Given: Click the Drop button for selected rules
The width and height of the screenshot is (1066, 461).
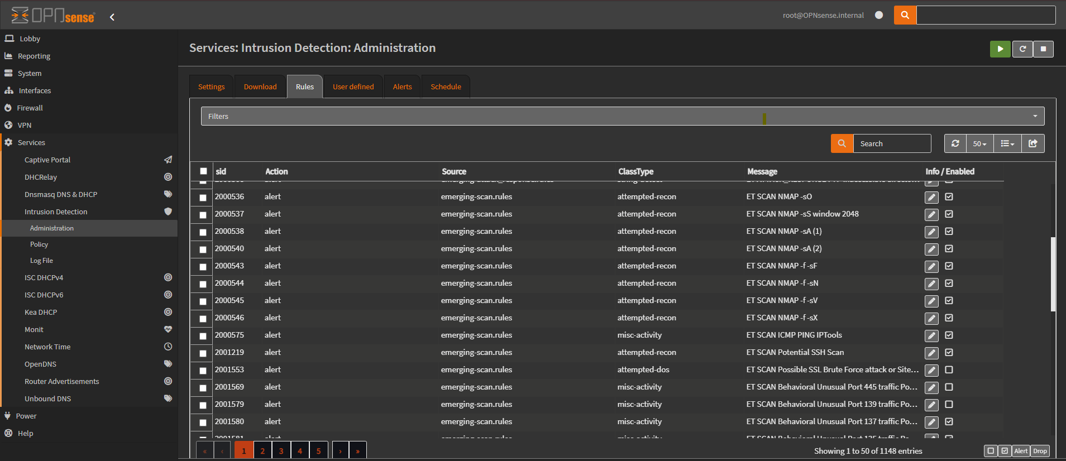Looking at the screenshot, I should coord(1040,451).
